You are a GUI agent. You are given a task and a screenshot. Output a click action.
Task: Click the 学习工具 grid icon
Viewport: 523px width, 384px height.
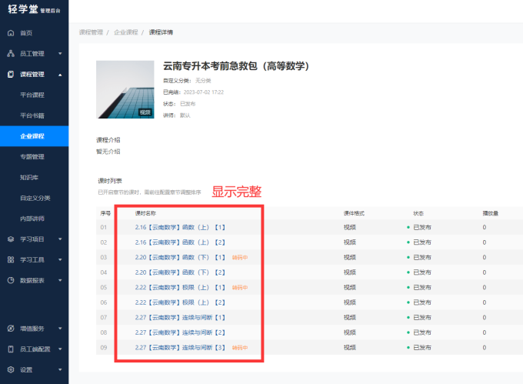(x=10, y=260)
